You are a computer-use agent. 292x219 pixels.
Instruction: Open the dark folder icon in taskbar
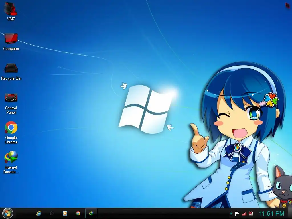tap(52, 213)
